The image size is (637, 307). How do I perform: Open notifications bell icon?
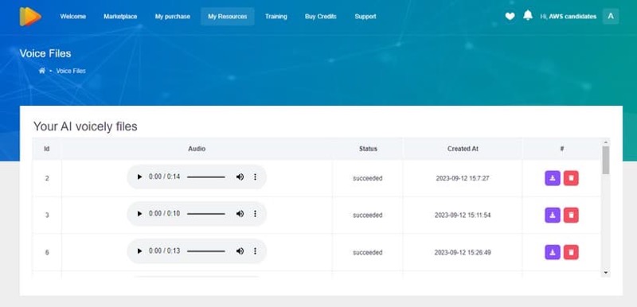click(528, 15)
